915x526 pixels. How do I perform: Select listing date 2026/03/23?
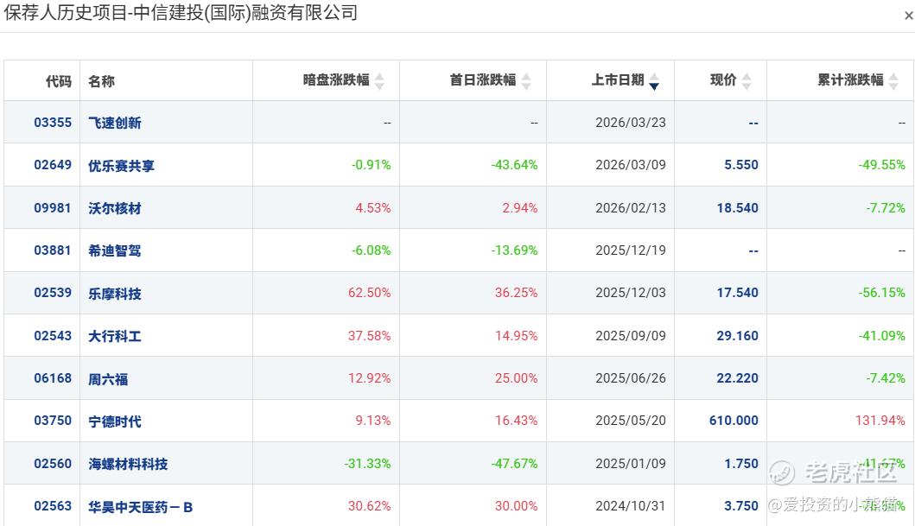(630, 123)
